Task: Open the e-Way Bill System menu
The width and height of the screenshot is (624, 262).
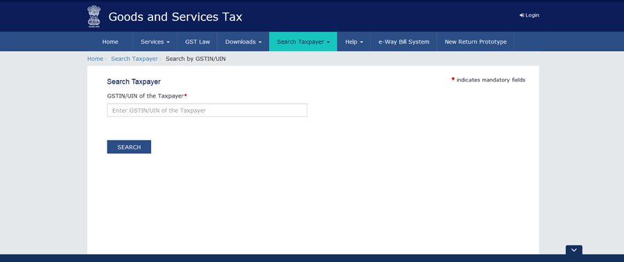Action: pyautogui.click(x=404, y=41)
